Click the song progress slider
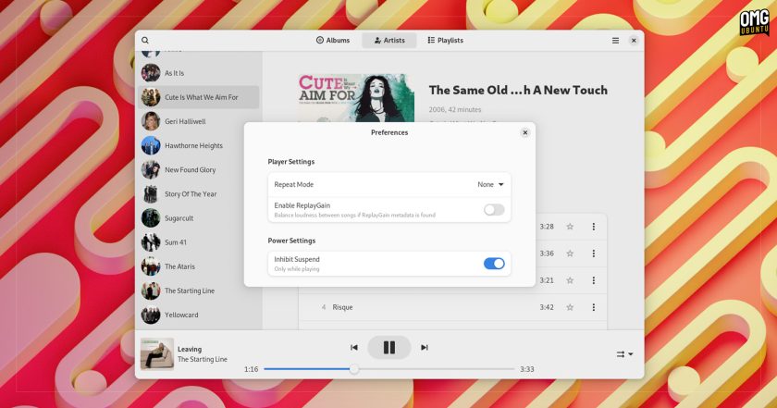Screen dimensions: 777x408 (x=389, y=369)
